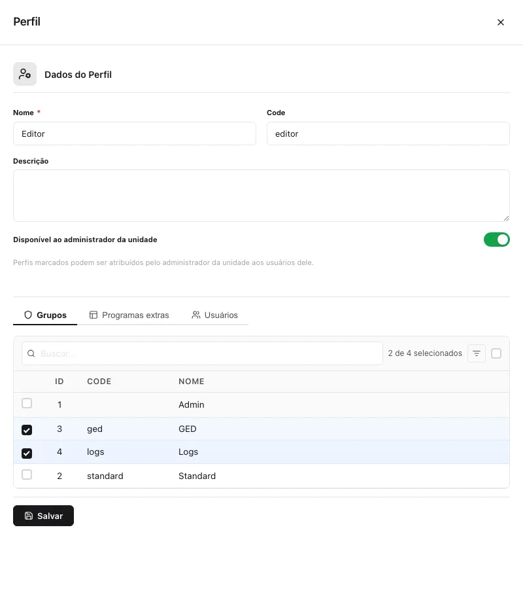
Task: Focus the Code input field
Action: click(x=388, y=134)
